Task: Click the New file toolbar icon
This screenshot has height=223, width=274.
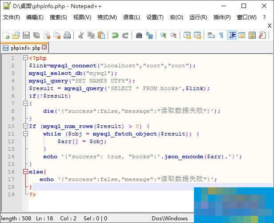Action: pyautogui.click(x=6, y=35)
